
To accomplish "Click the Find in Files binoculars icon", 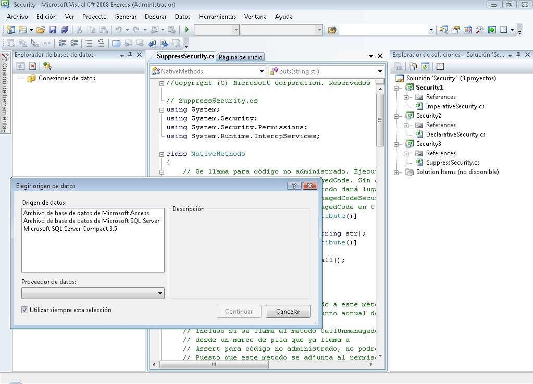I will point(332,30).
